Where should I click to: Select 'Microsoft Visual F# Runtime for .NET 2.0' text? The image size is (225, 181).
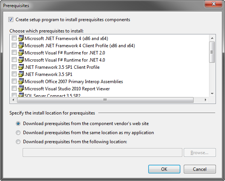(x=65, y=53)
